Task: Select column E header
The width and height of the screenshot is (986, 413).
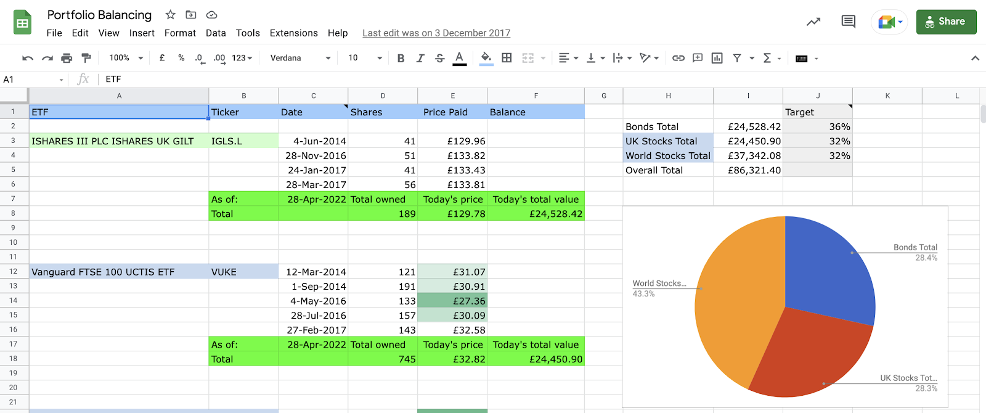Action: [x=452, y=96]
